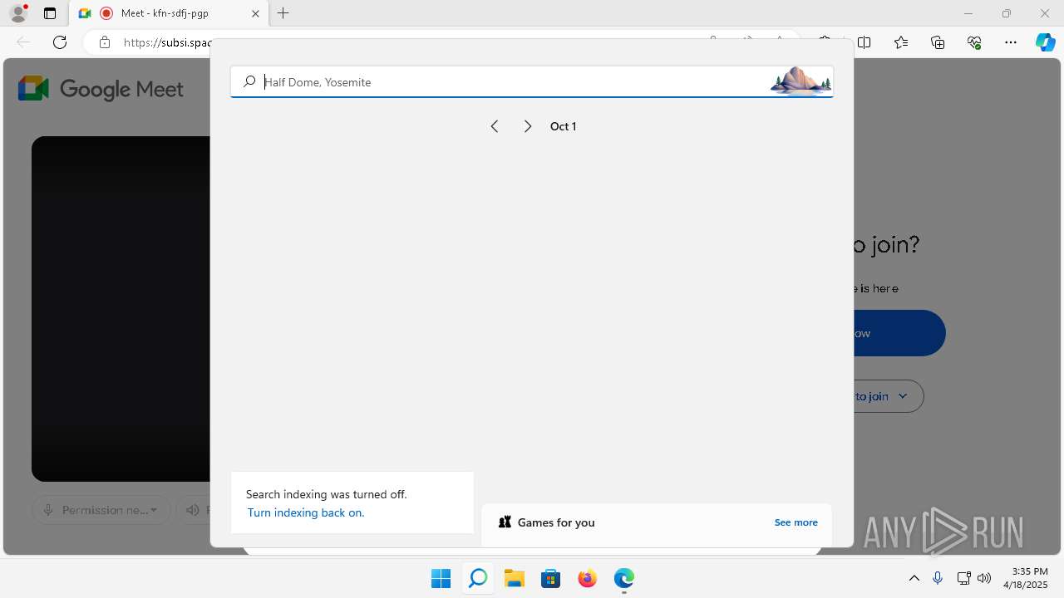
Task: Go to previous search highlight day
Action: pyautogui.click(x=495, y=126)
